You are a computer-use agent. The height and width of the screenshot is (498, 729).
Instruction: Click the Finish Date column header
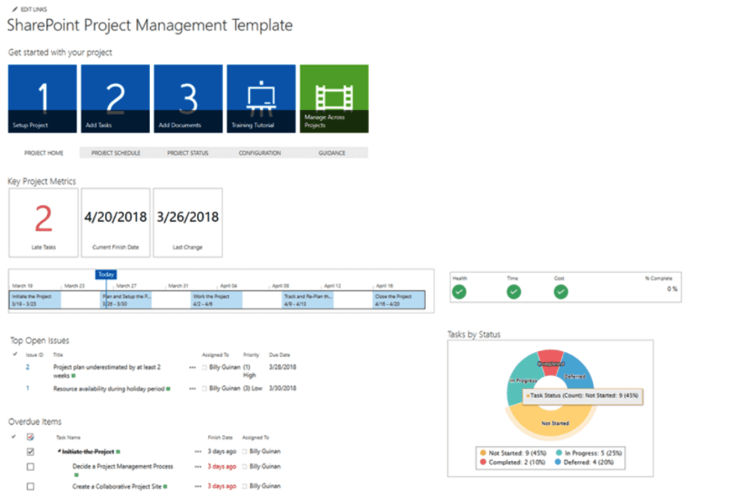click(x=220, y=437)
